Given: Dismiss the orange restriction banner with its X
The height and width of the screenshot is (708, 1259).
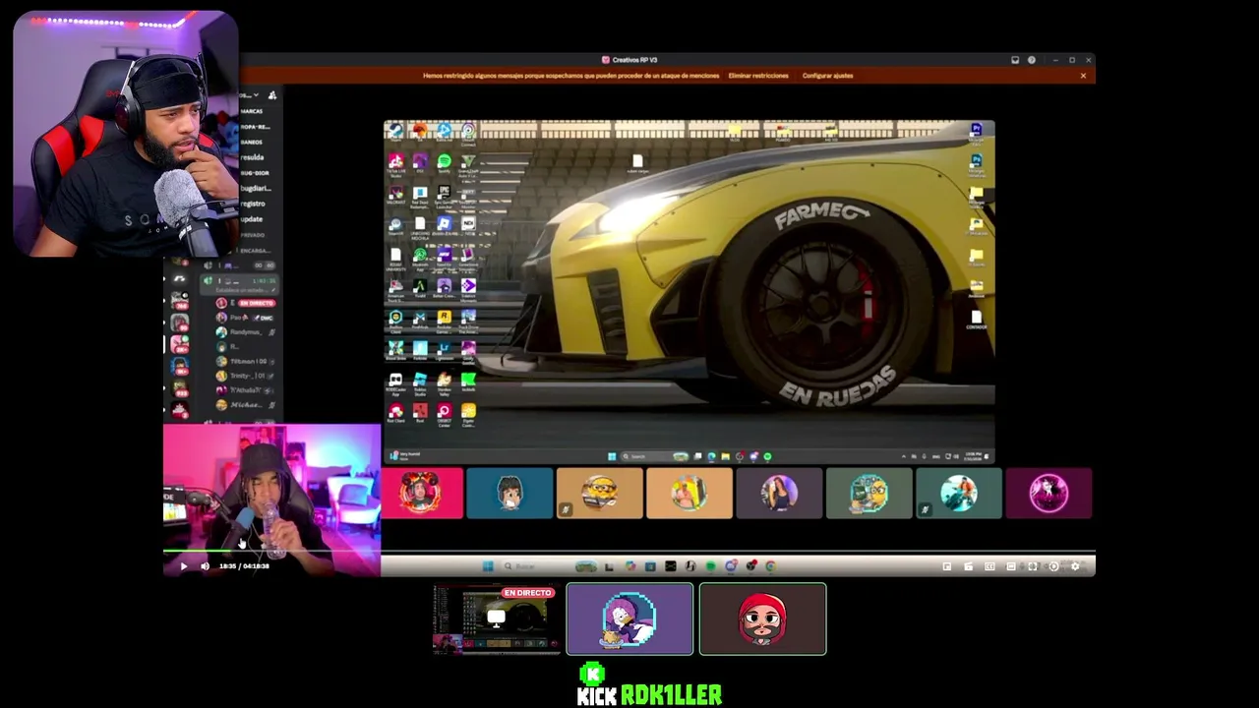Looking at the screenshot, I should coord(1083,76).
